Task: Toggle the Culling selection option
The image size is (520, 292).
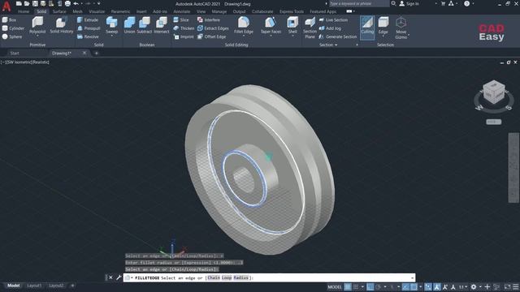Action: click(x=367, y=28)
